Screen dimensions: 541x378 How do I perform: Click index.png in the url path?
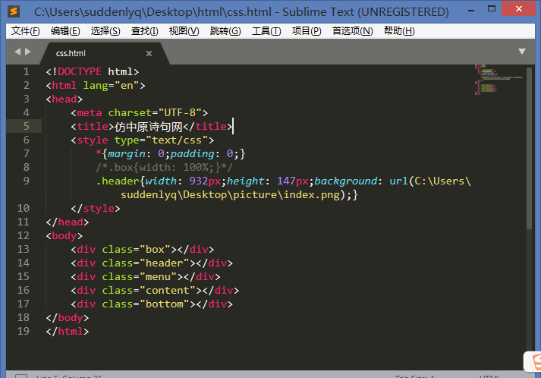311,195
